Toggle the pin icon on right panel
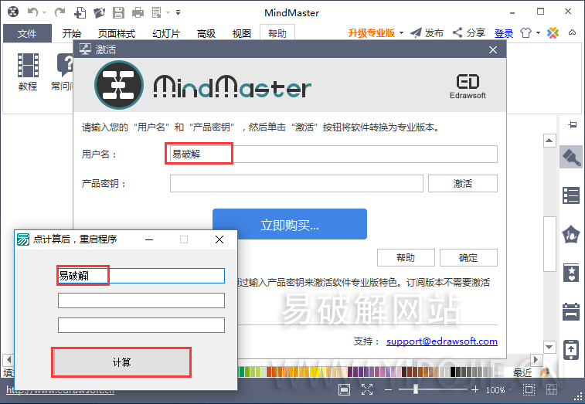Viewport: 585px width, 404px height. (x=573, y=124)
